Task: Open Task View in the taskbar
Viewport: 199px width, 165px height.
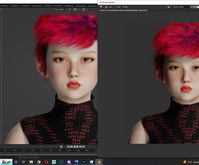Action: 24,162
